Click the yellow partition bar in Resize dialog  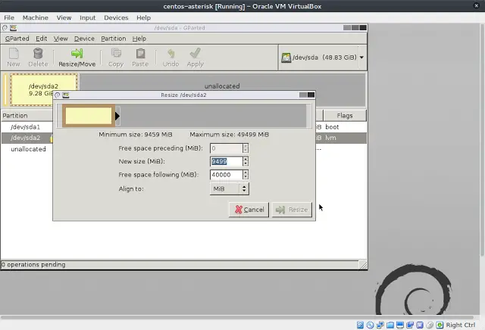pyautogui.click(x=89, y=116)
